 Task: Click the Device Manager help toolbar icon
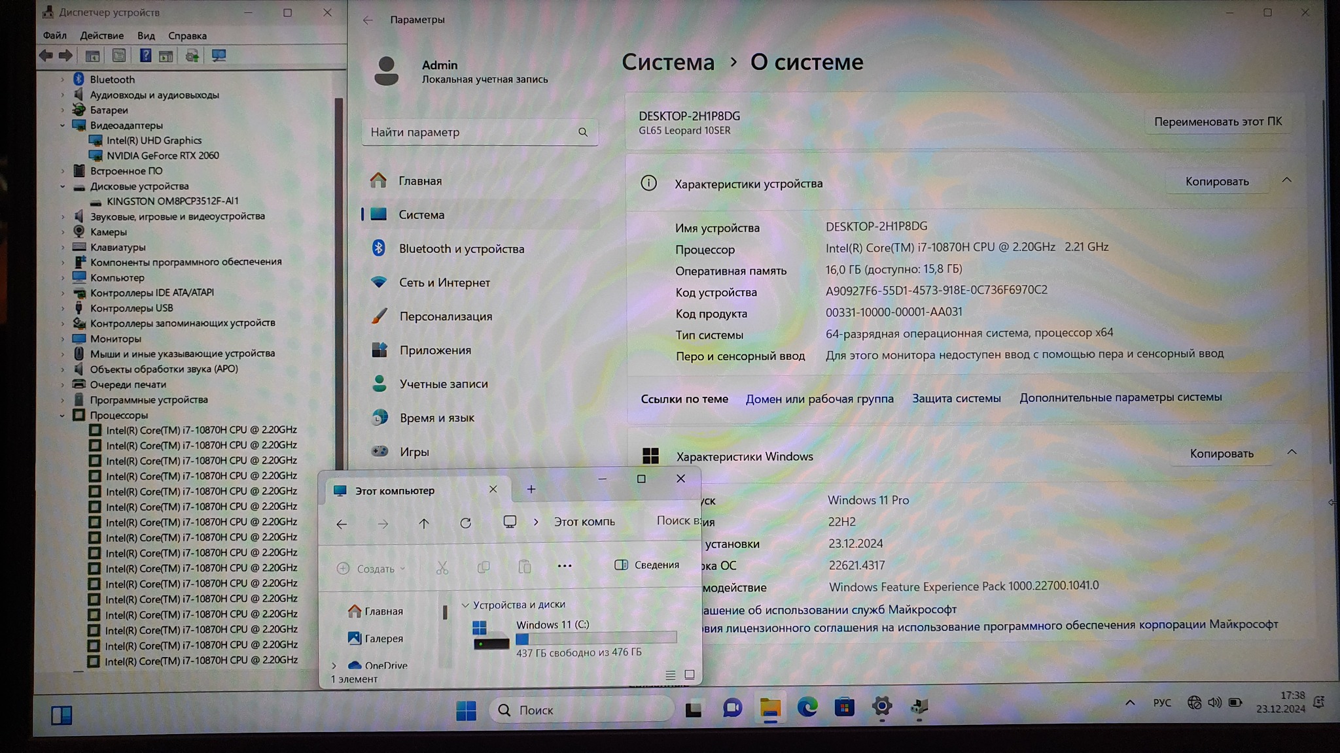pyautogui.click(x=145, y=56)
